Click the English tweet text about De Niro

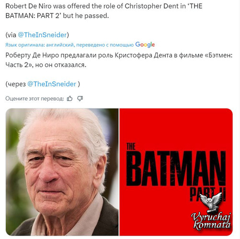[104, 11]
